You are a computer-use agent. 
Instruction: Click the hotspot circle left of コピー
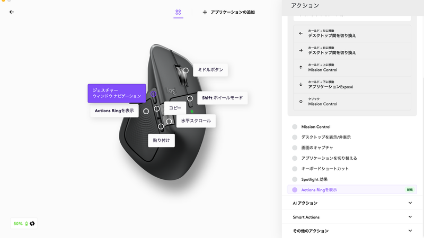pyautogui.click(x=157, y=109)
